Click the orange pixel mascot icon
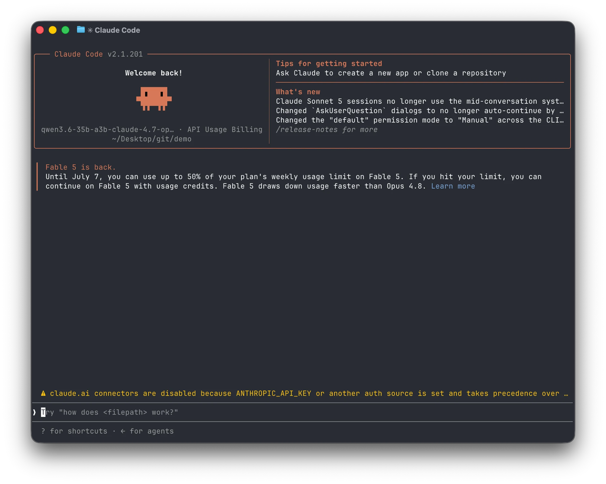606x484 pixels. click(154, 99)
